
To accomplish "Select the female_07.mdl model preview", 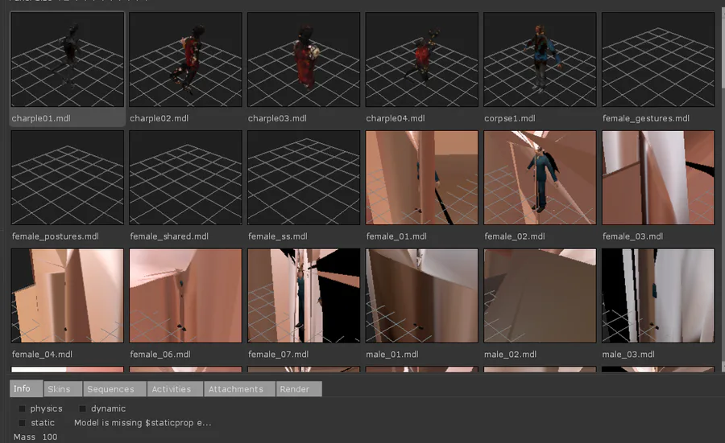I will point(304,296).
